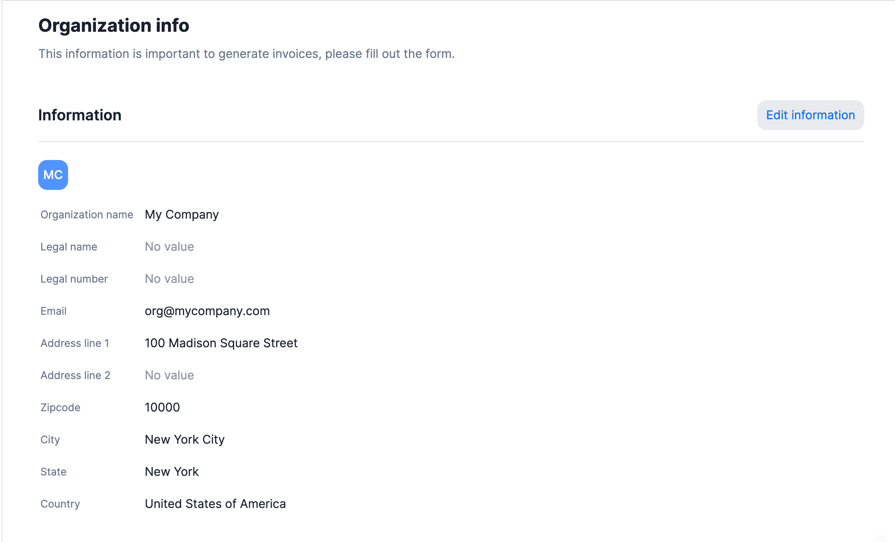The width and height of the screenshot is (895, 542).
Task: Click the Address line 2 empty value
Action: tap(169, 375)
